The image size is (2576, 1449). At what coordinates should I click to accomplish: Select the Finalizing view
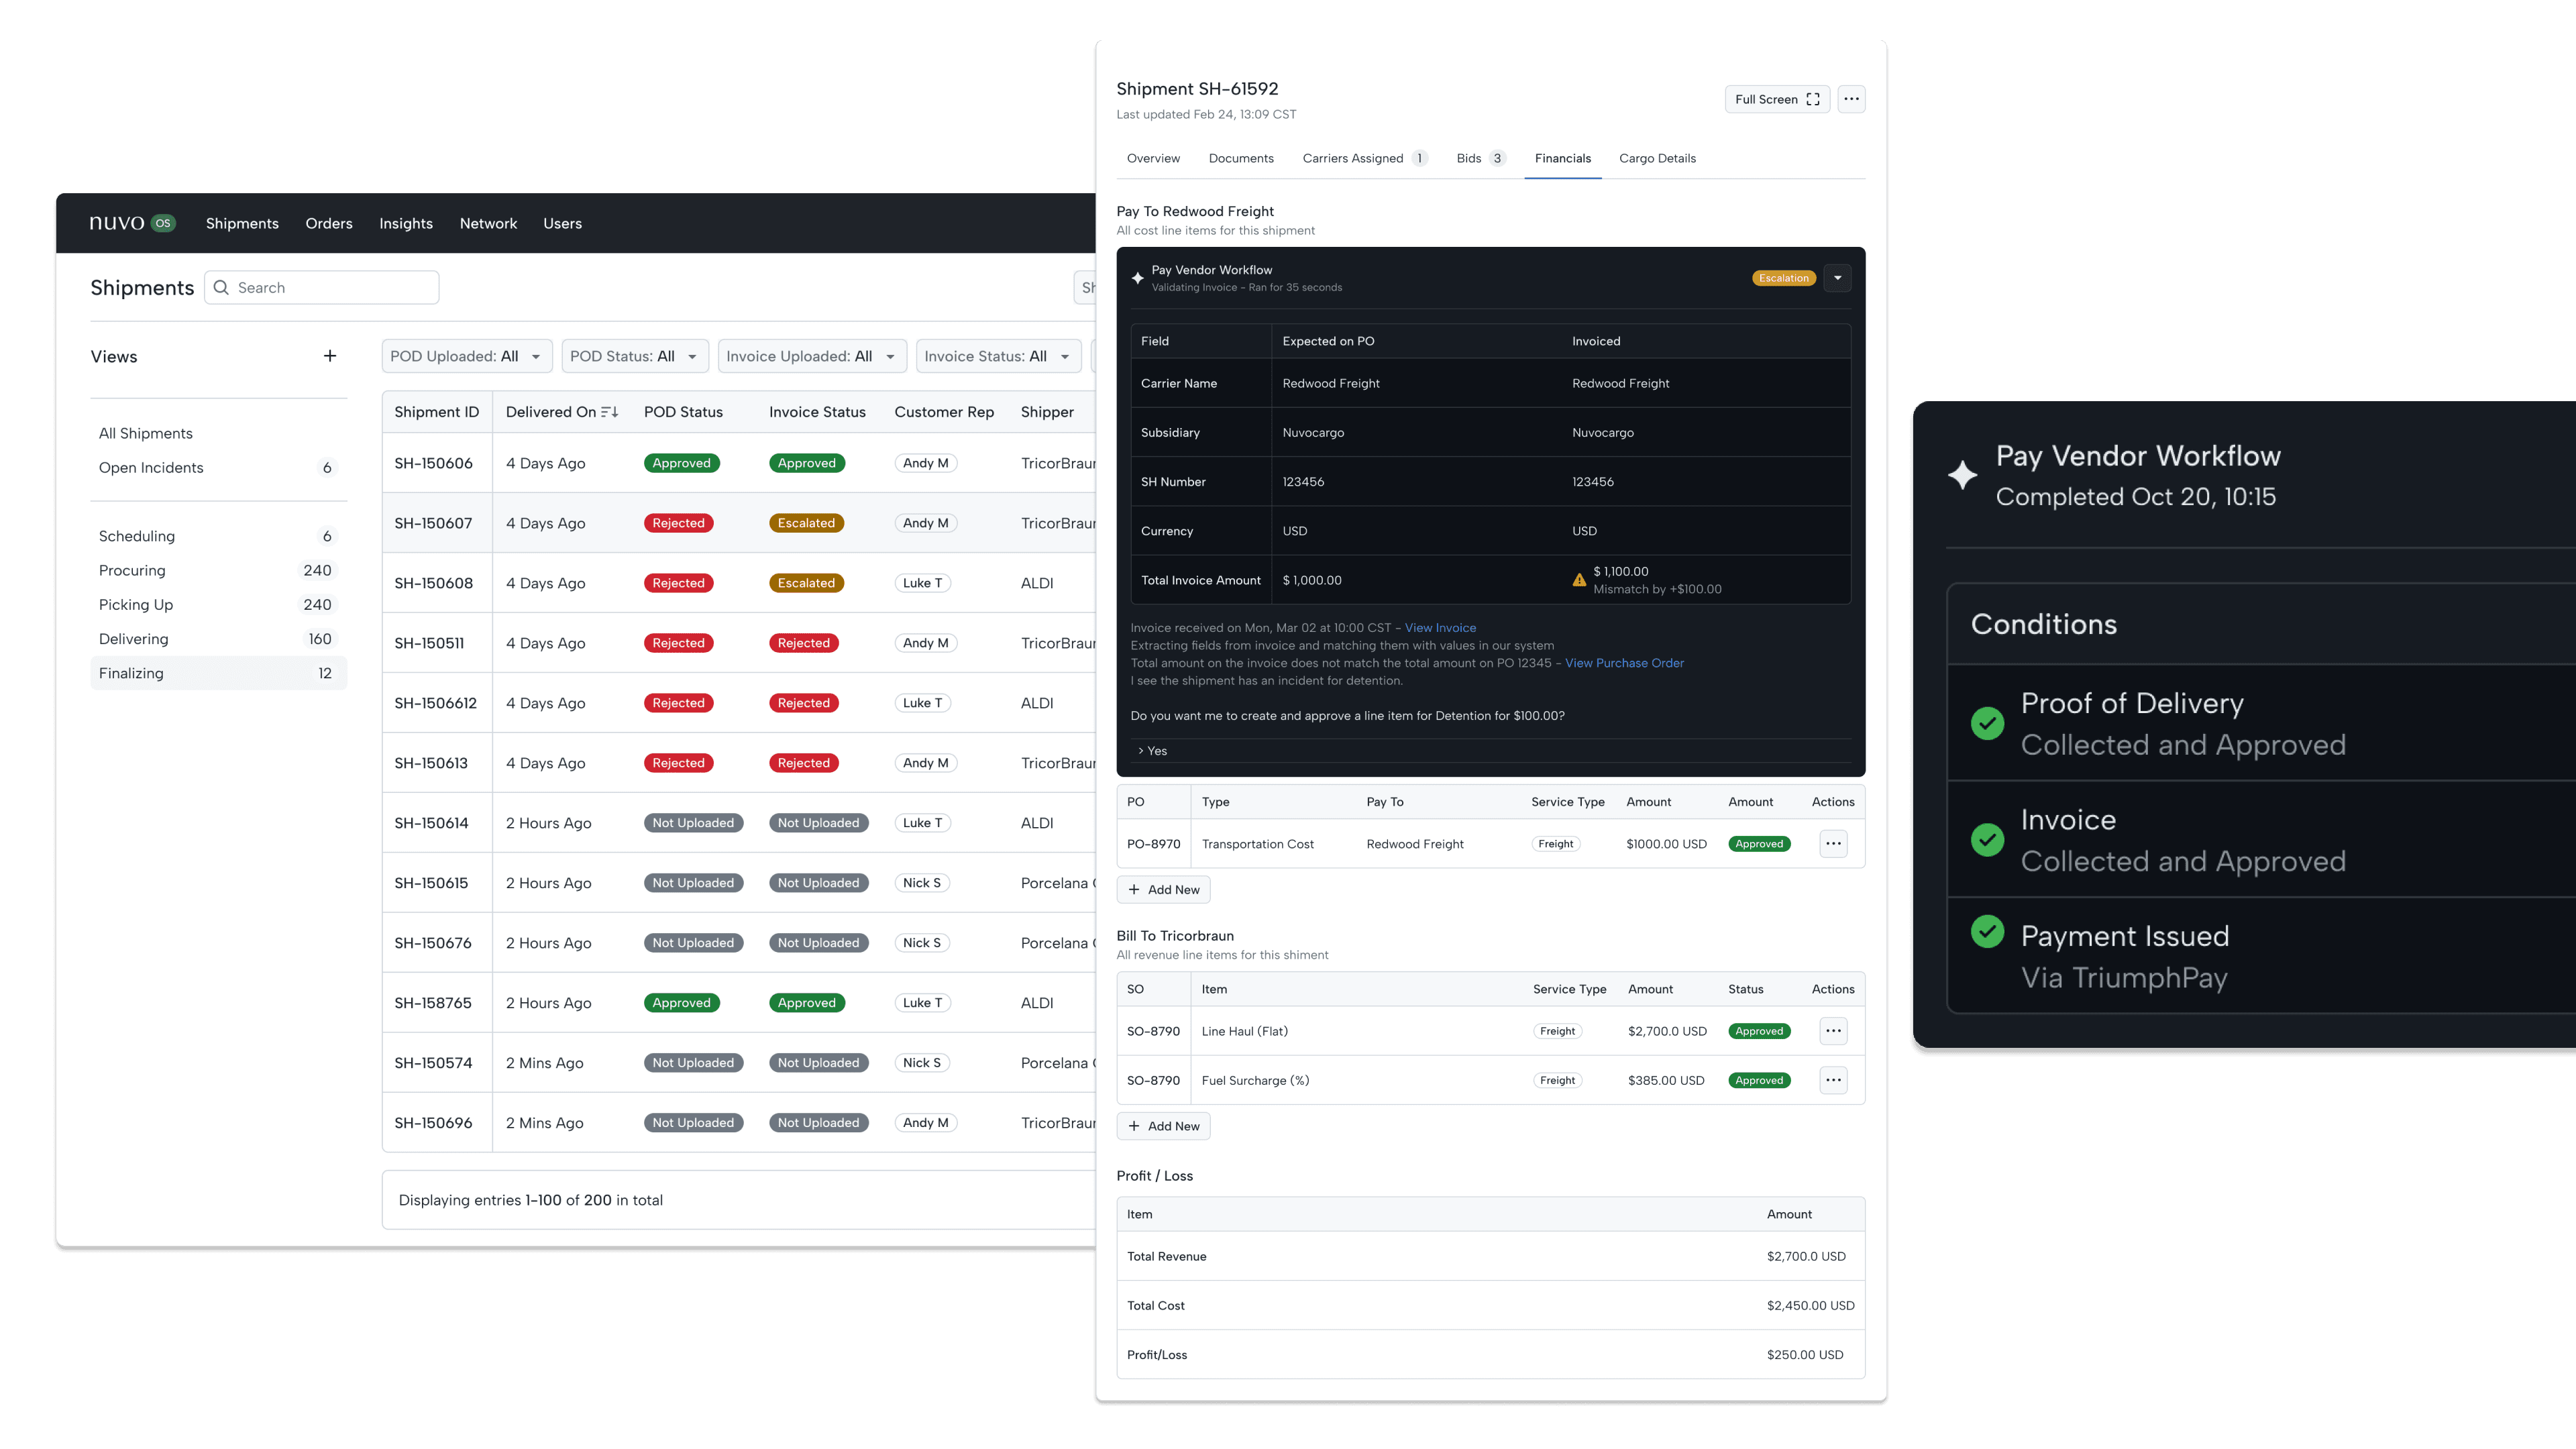[218, 673]
